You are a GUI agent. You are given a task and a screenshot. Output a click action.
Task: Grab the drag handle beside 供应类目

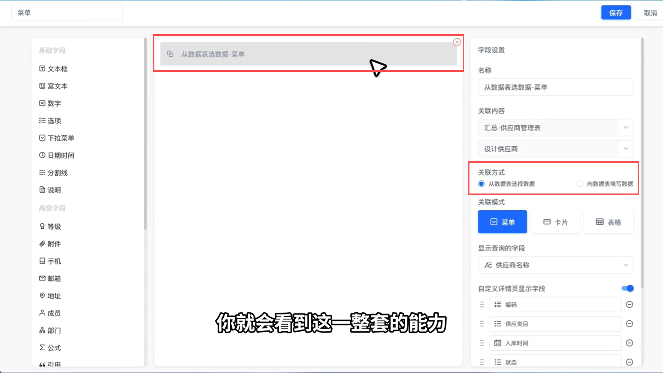click(482, 324)
